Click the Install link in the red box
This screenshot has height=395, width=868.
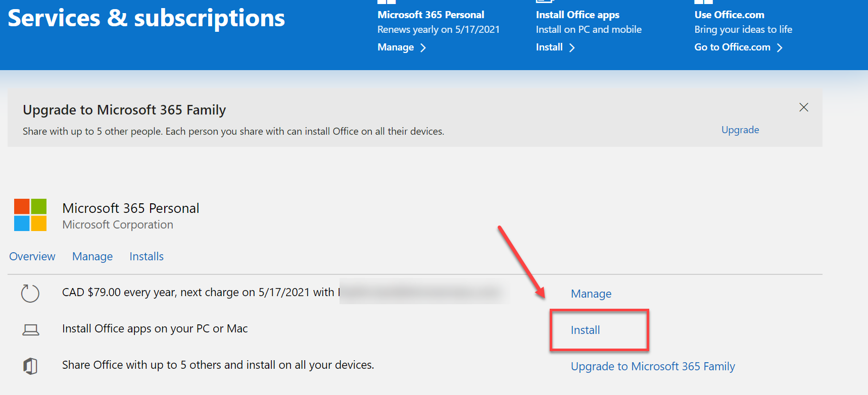[x=586, y=330]
